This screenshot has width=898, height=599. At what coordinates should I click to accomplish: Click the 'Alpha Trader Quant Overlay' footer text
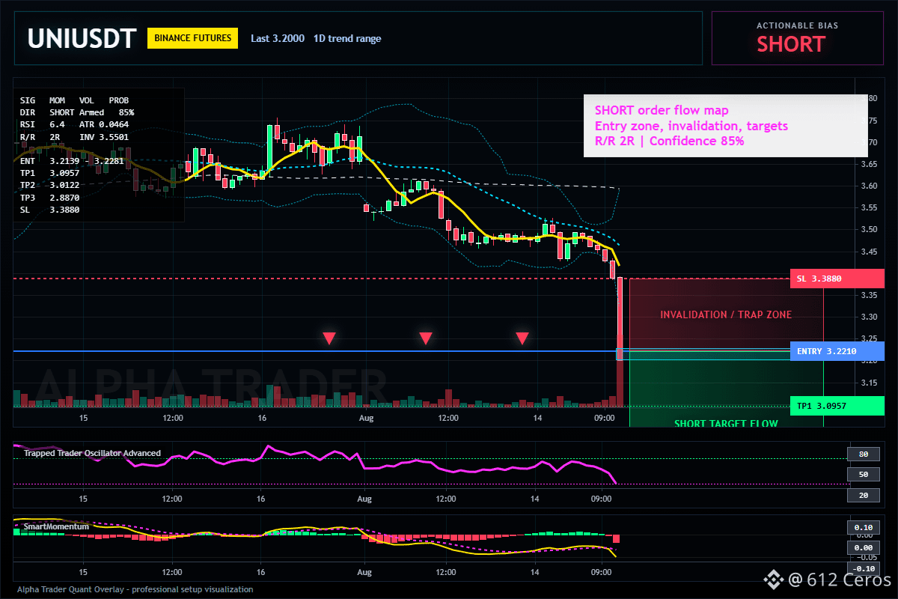(135, 589)
